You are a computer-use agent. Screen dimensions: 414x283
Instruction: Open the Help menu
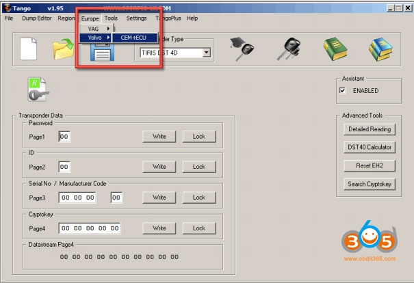point(192,18)
